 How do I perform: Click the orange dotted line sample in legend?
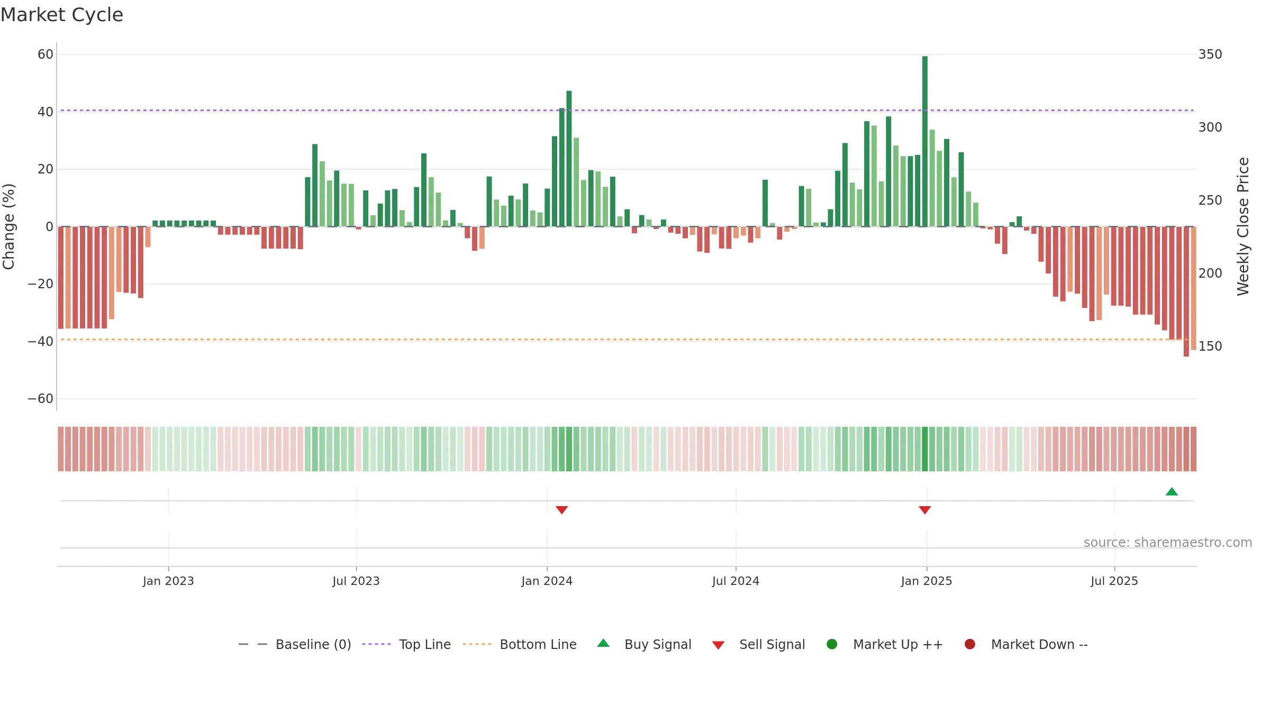click(477, 644)
